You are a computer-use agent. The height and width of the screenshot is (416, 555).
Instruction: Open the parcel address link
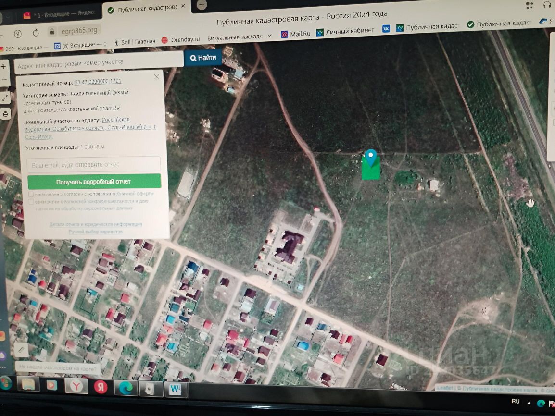pos(90,128)
